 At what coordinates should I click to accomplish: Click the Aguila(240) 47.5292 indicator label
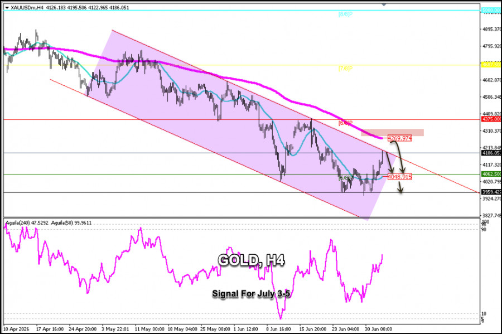[x=27, y=222]
